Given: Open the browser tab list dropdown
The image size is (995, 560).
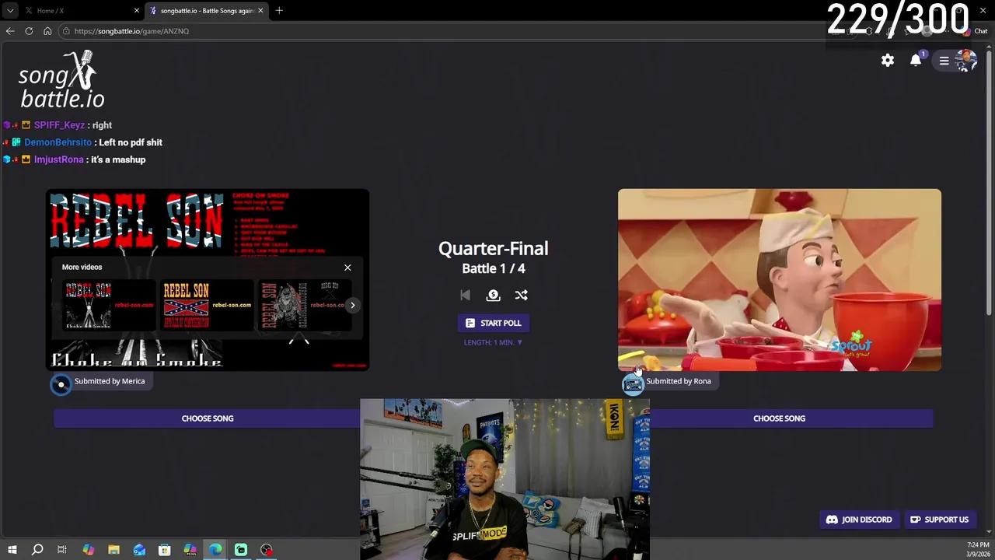Looking at the screenshot, I should point(9,10).
